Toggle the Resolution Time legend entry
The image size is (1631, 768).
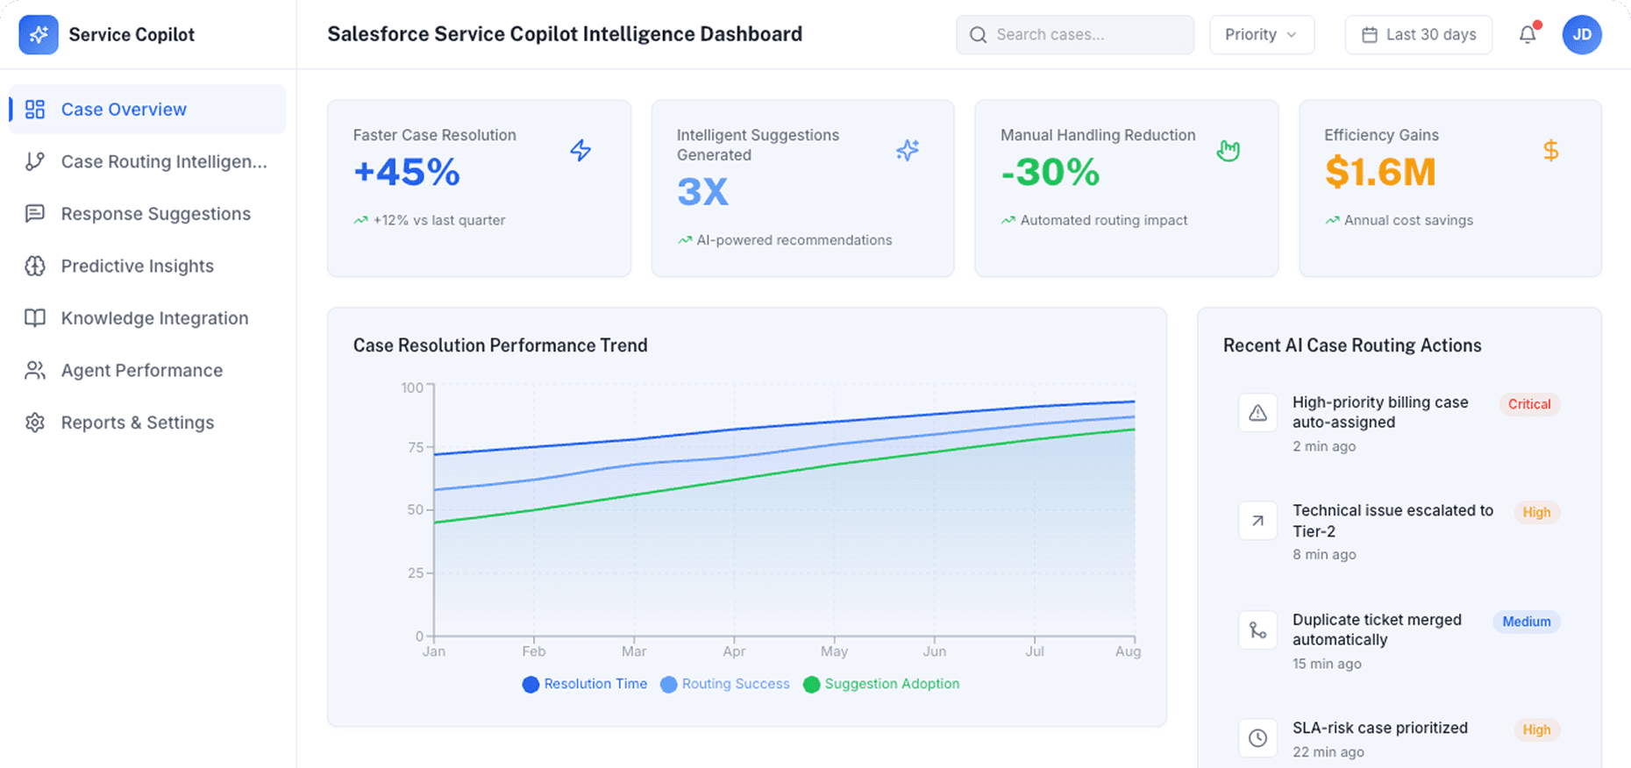click(x=585, y=684)
